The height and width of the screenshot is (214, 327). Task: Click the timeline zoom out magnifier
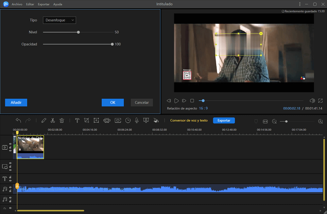274,121
